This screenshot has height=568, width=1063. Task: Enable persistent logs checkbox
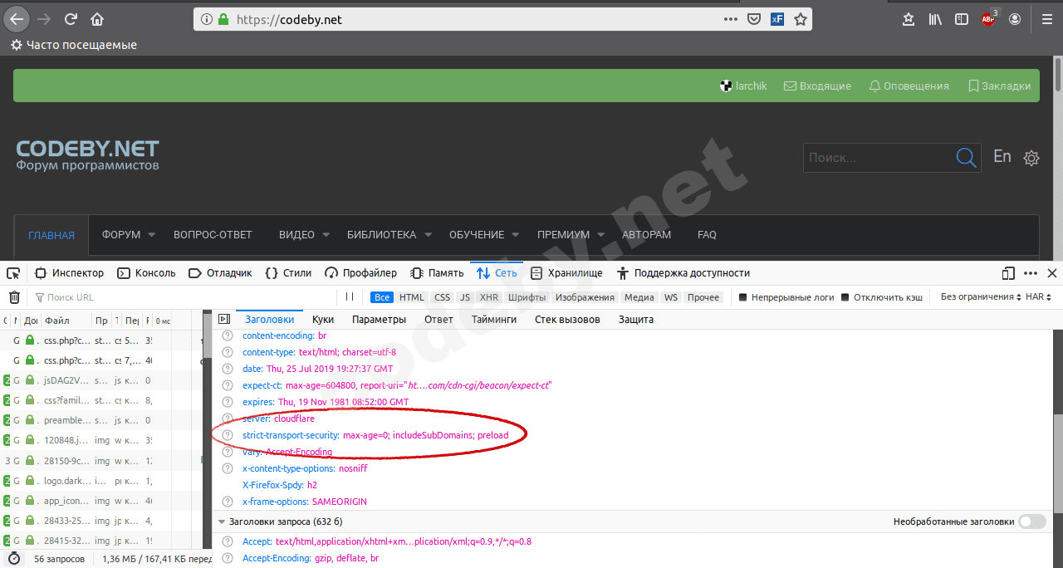coord(743,297)
